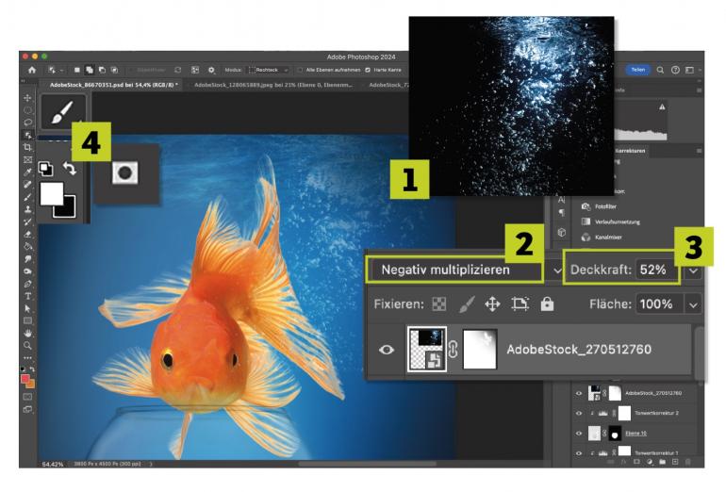Select the Clone Stamp tool

tap(27, 209)
